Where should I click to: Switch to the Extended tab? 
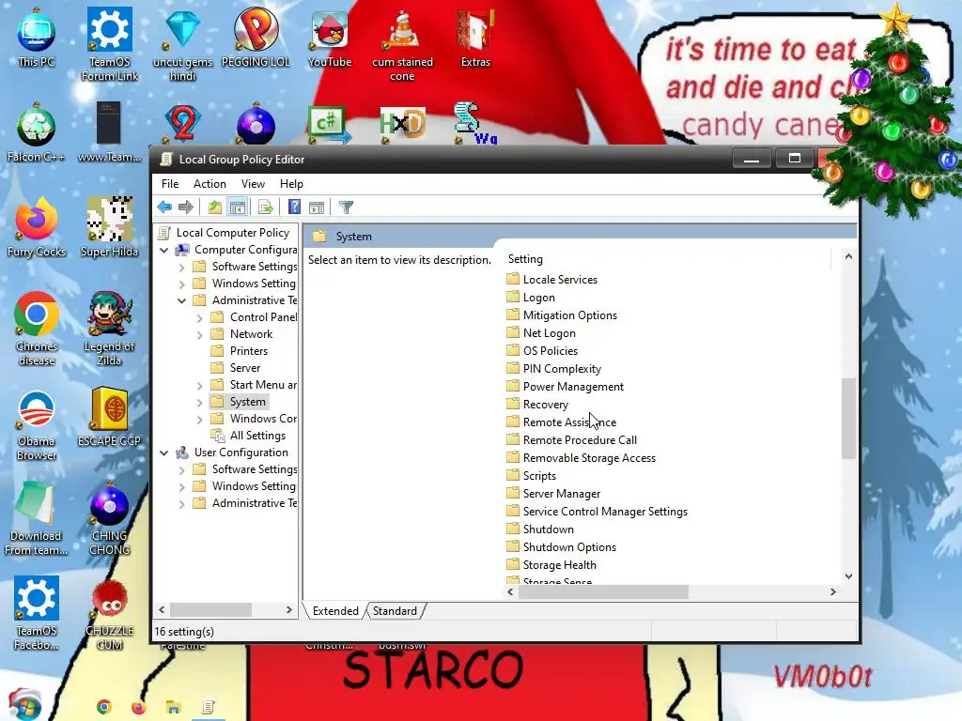[x=335, y=610]
